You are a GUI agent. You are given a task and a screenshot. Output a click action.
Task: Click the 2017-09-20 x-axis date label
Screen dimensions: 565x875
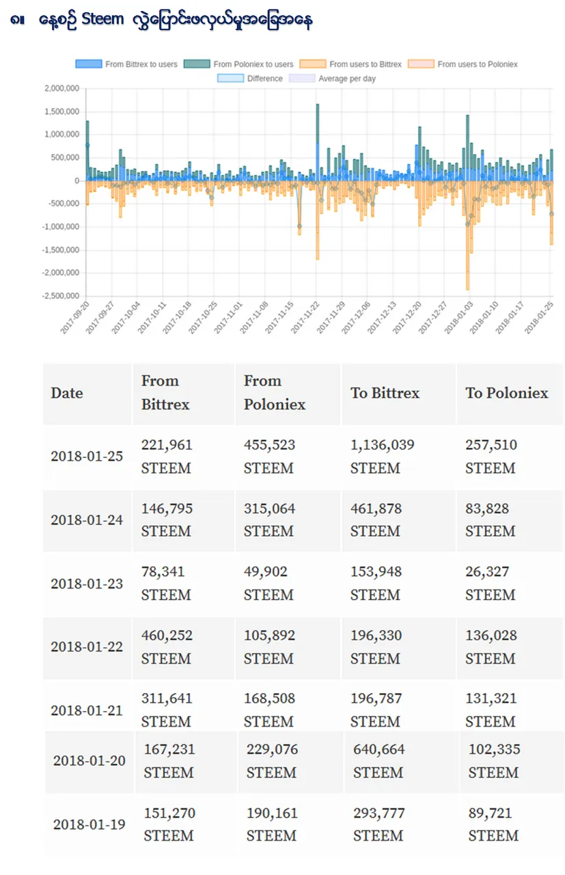(x=74, y=318)
